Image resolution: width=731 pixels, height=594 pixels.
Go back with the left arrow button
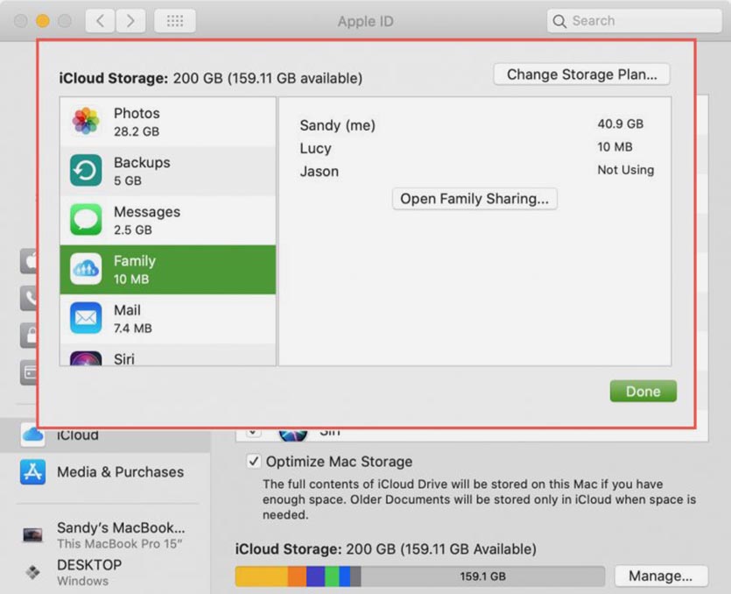click(100, 20)
